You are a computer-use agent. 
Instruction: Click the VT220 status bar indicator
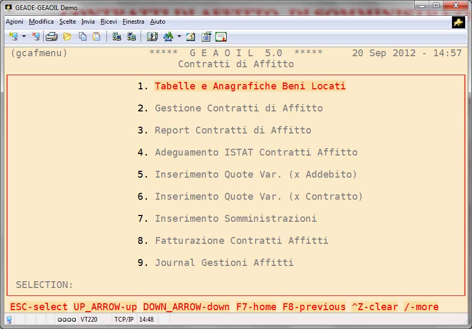click(89, 319)
